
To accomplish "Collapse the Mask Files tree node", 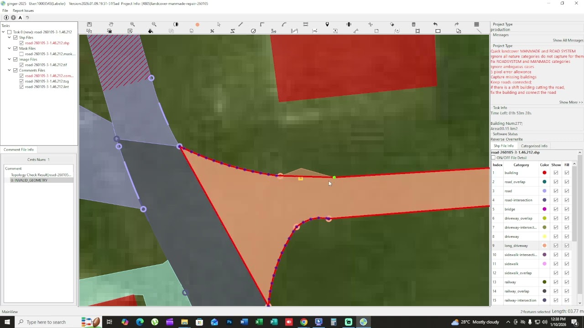I will click(9, 48).
